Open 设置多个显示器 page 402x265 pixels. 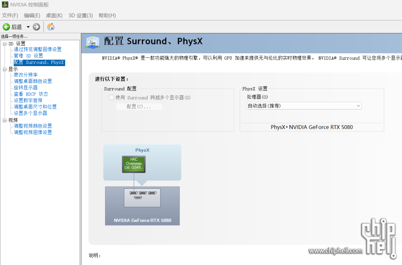(x=30, y=113)
